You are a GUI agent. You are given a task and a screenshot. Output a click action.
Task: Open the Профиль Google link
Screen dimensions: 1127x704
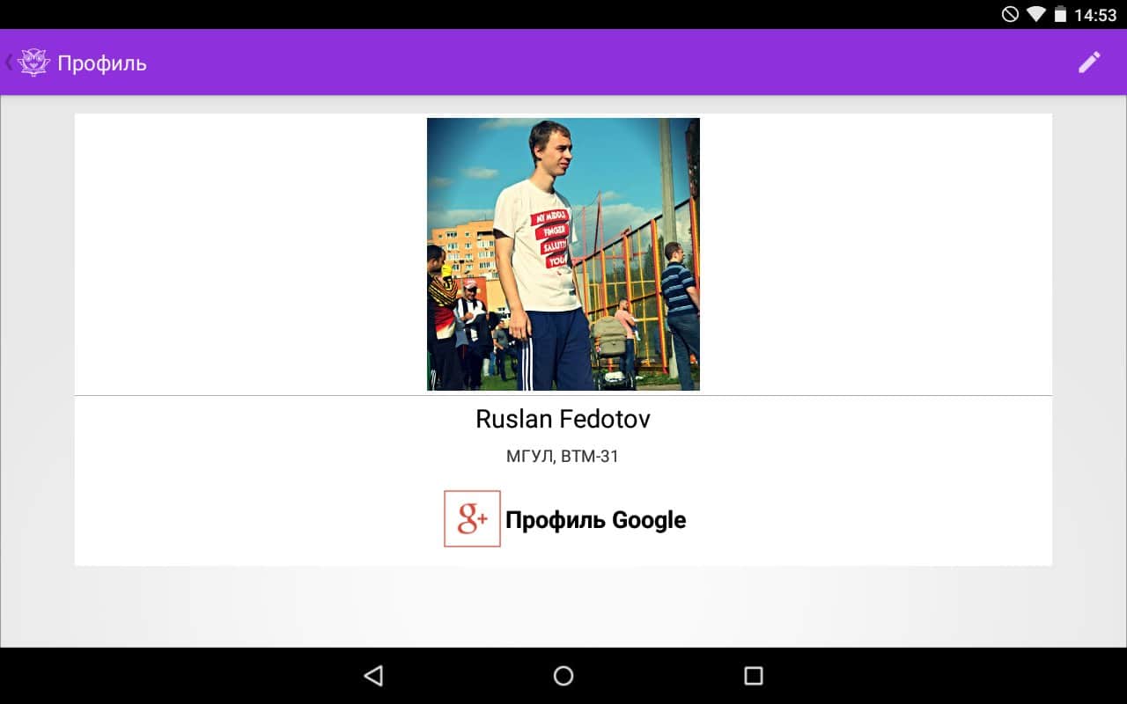pos(595,519)
